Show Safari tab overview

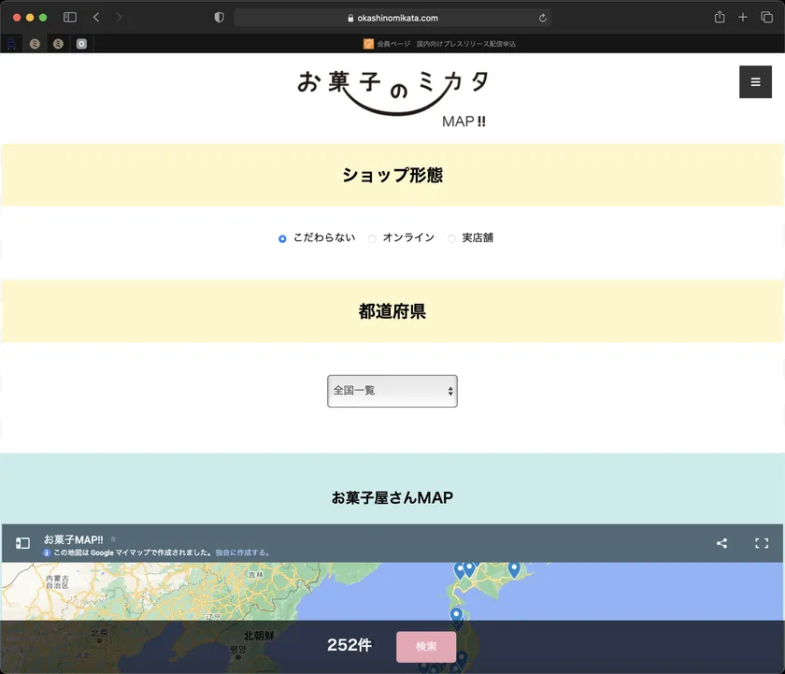pos(766,18)
